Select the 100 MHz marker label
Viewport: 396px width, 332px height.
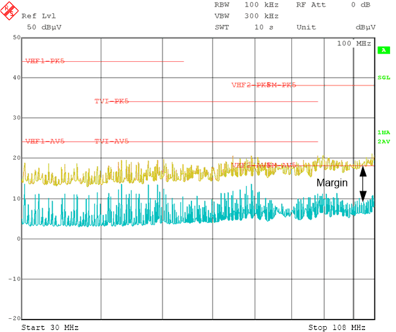pos(354,43)
